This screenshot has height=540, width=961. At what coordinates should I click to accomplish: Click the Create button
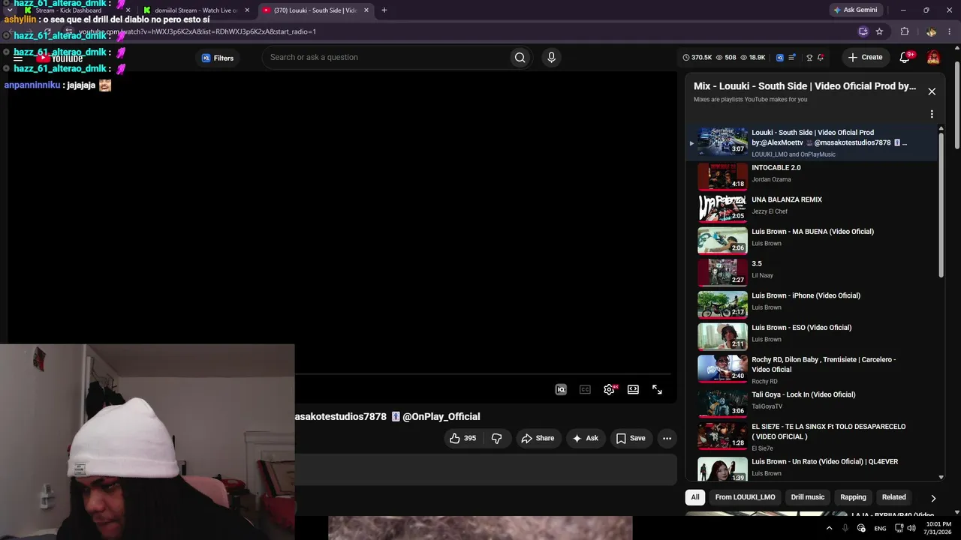pyautogui.click(x=865, y=58)
